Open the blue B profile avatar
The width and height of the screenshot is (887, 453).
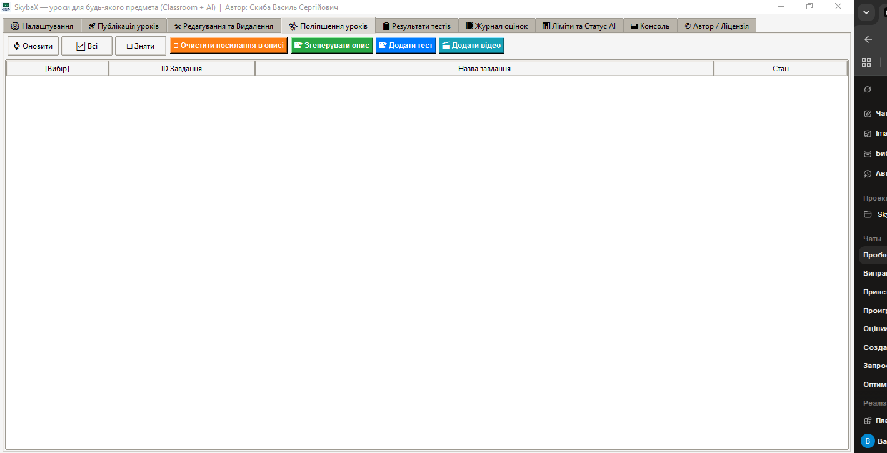868,441
